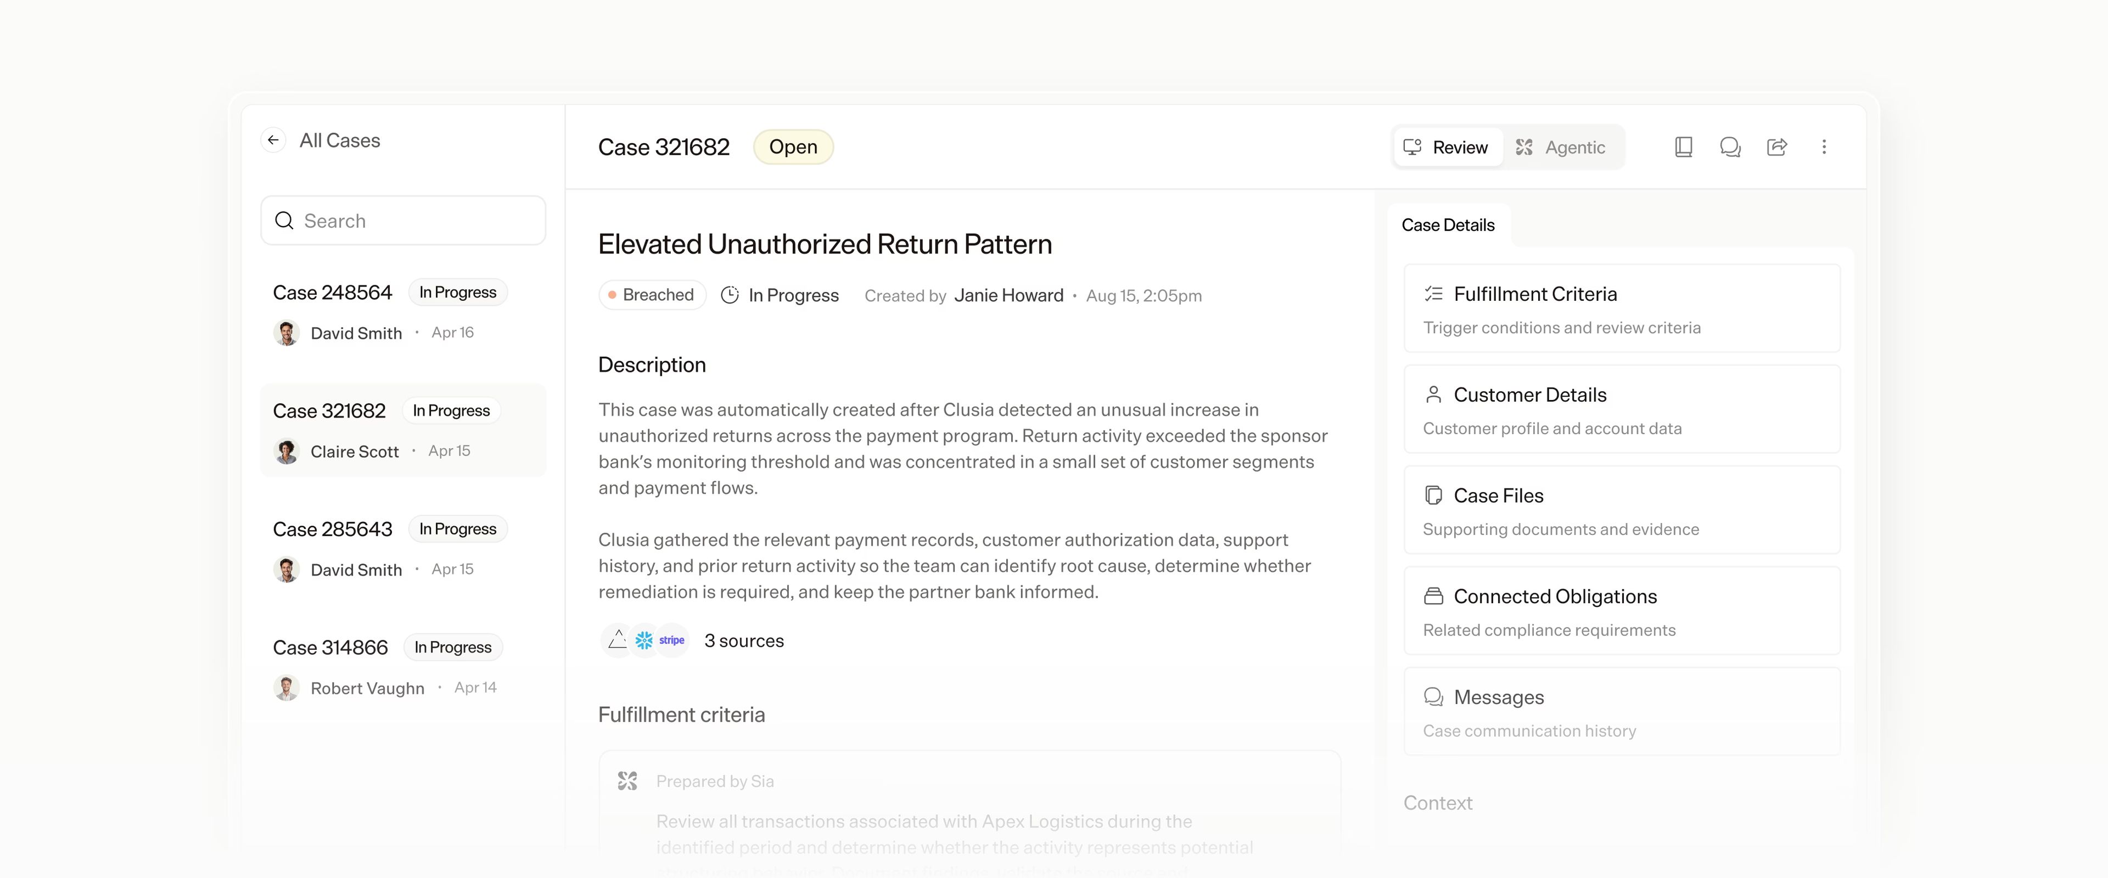
Task: Click the Sia icon beside Prepared by Sia
Action: tap(627, 781)
